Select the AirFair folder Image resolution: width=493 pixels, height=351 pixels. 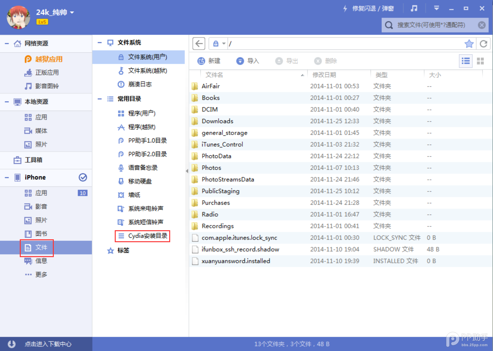click(x=341, y=86)
